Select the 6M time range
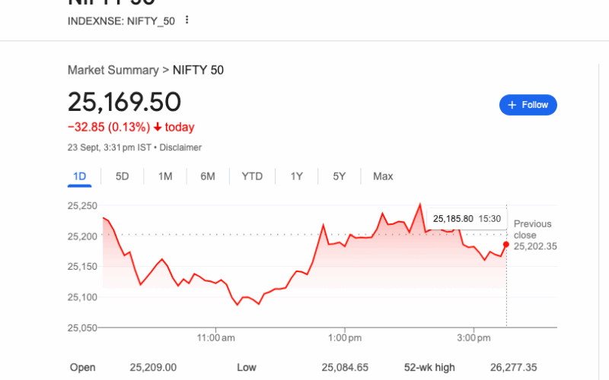 click(x=208, y=176)
